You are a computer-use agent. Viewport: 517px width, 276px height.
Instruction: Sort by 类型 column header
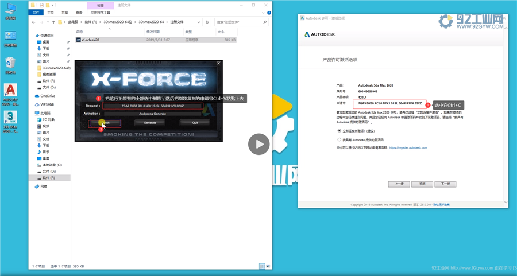pyautogui.click(x=188, y=32)
